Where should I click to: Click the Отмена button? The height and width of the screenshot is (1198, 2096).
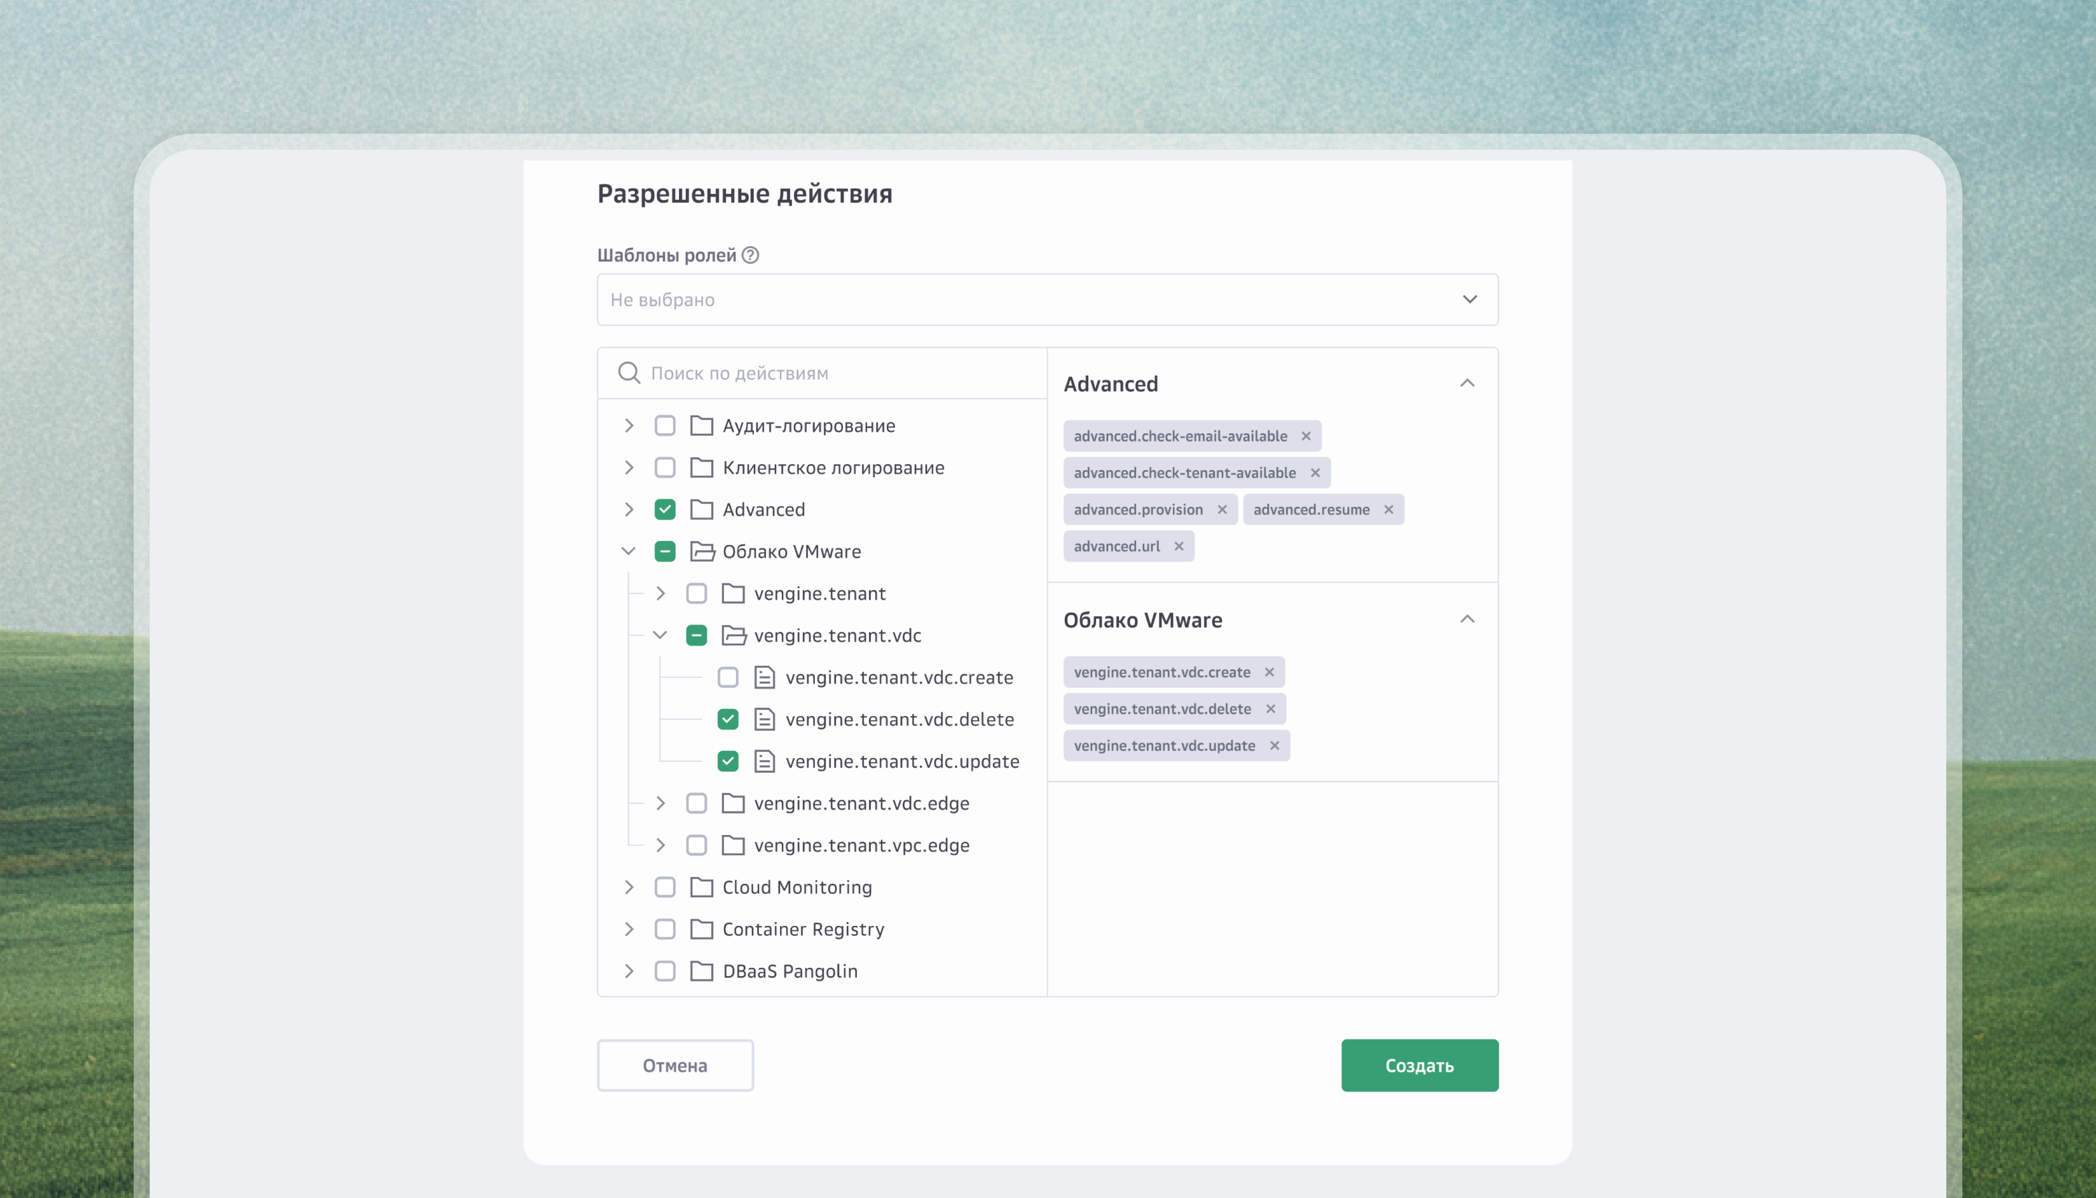[675, 1066]
